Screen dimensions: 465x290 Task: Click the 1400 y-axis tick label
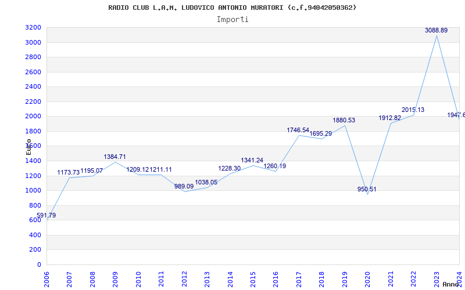(33, 161)
